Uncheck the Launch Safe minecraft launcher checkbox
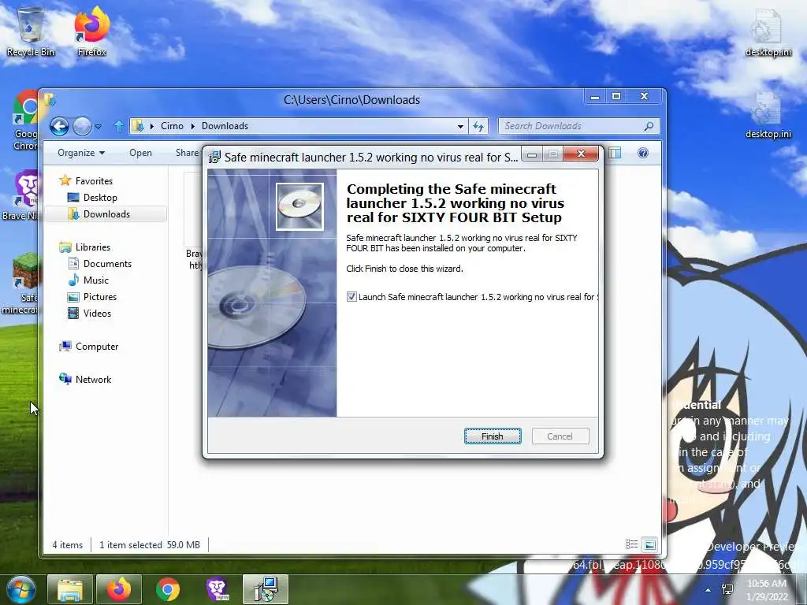The height and width of the screenshot is (605, 807). pyautogui.click(x=351, y=297)
